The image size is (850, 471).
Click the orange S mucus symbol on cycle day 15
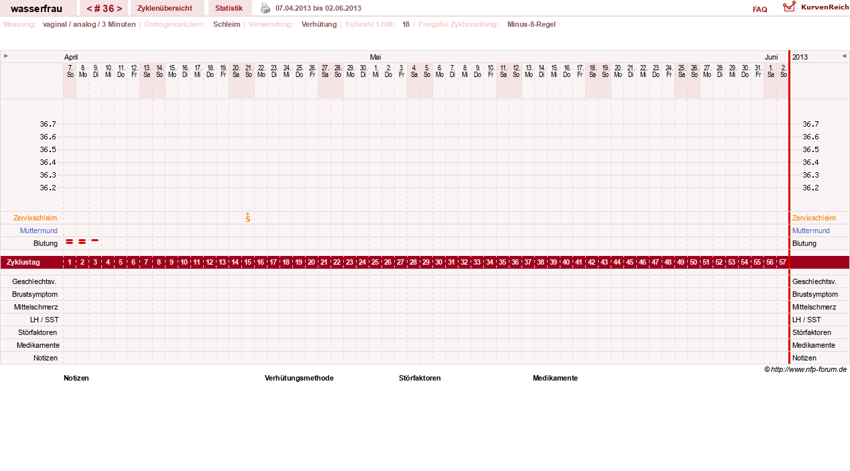pyautogui.click(x=248, y=218)
